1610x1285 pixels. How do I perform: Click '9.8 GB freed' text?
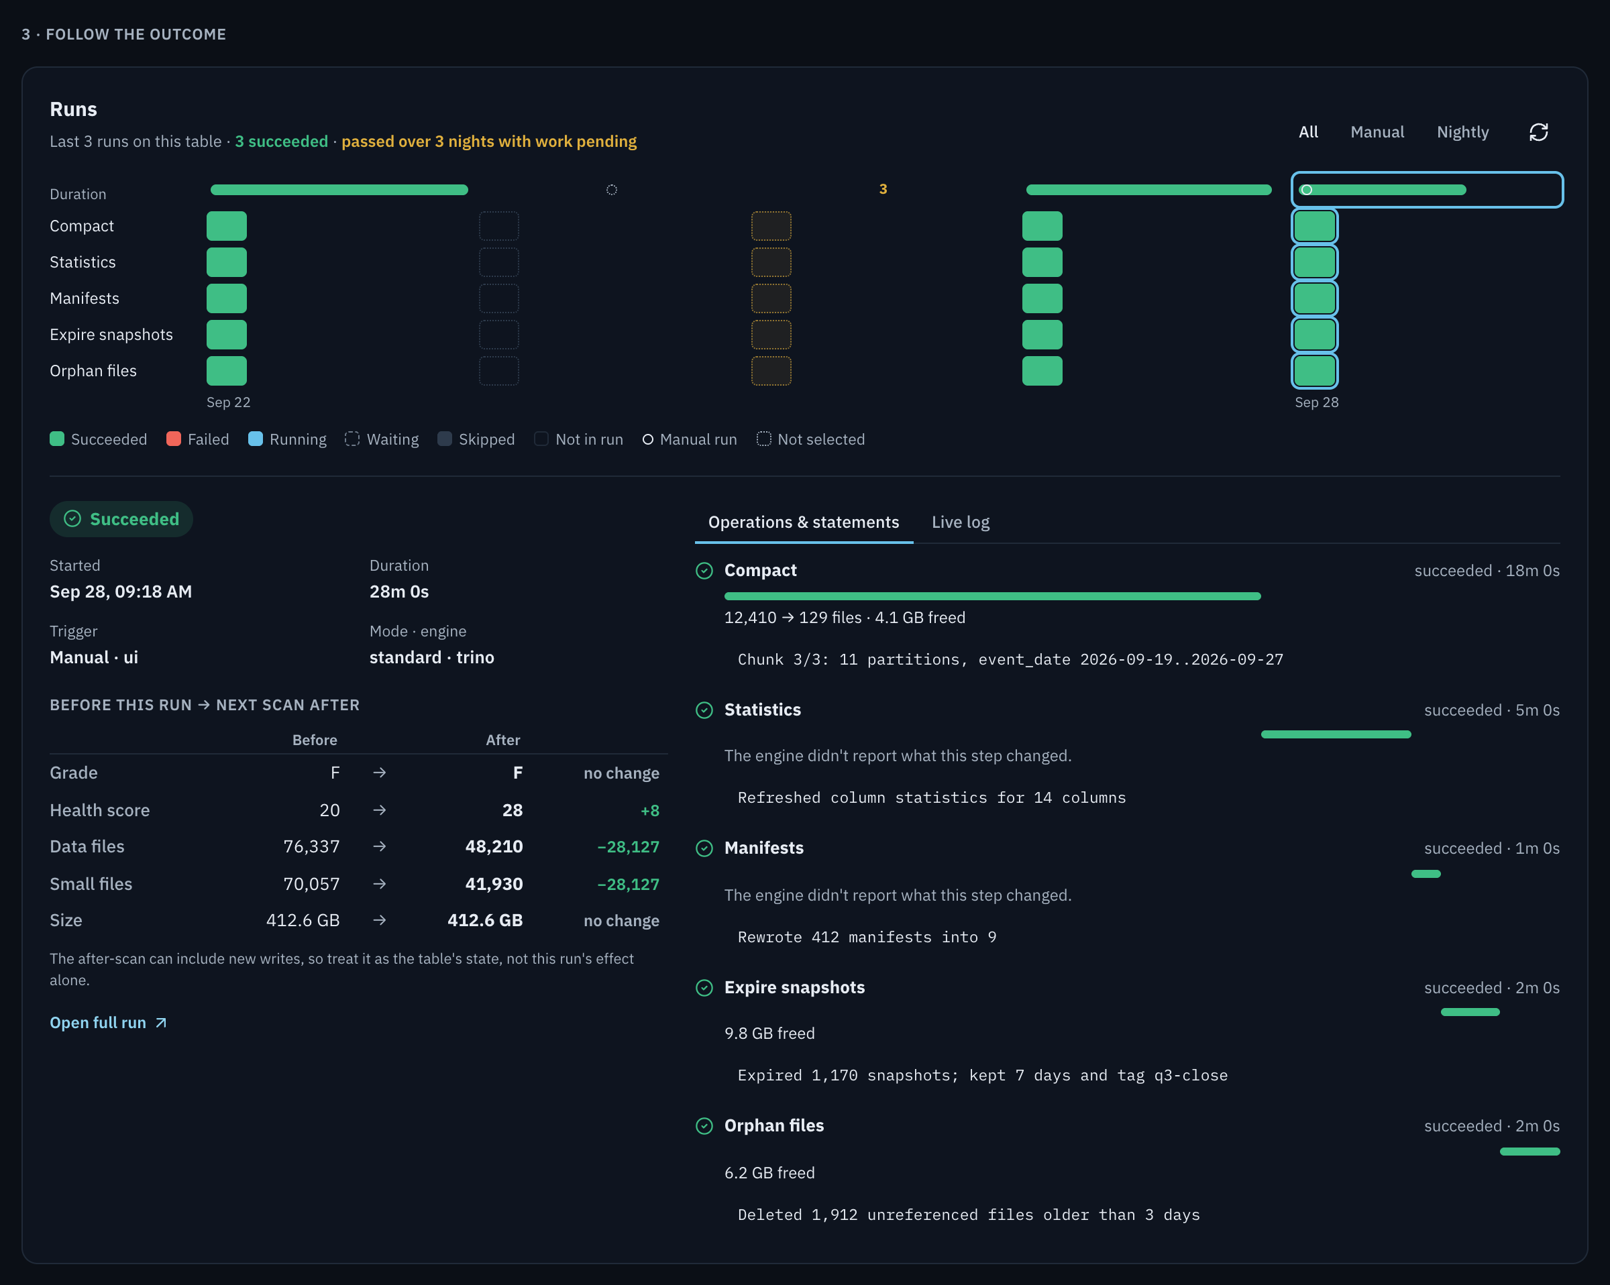point(769,1033)
